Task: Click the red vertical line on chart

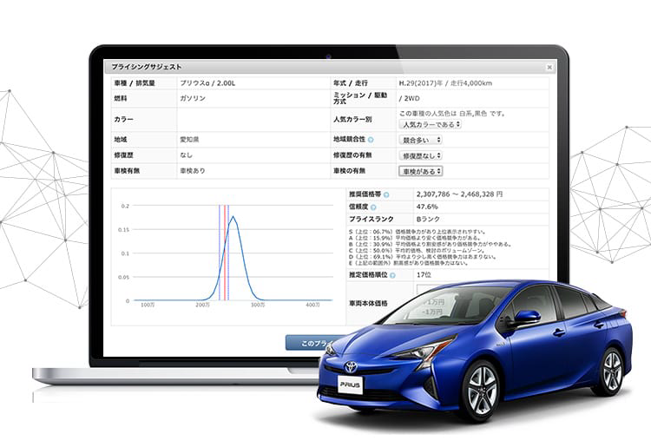Action: click(225, 253)
